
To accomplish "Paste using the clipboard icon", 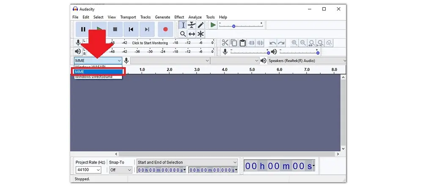I will click(242, 43).
